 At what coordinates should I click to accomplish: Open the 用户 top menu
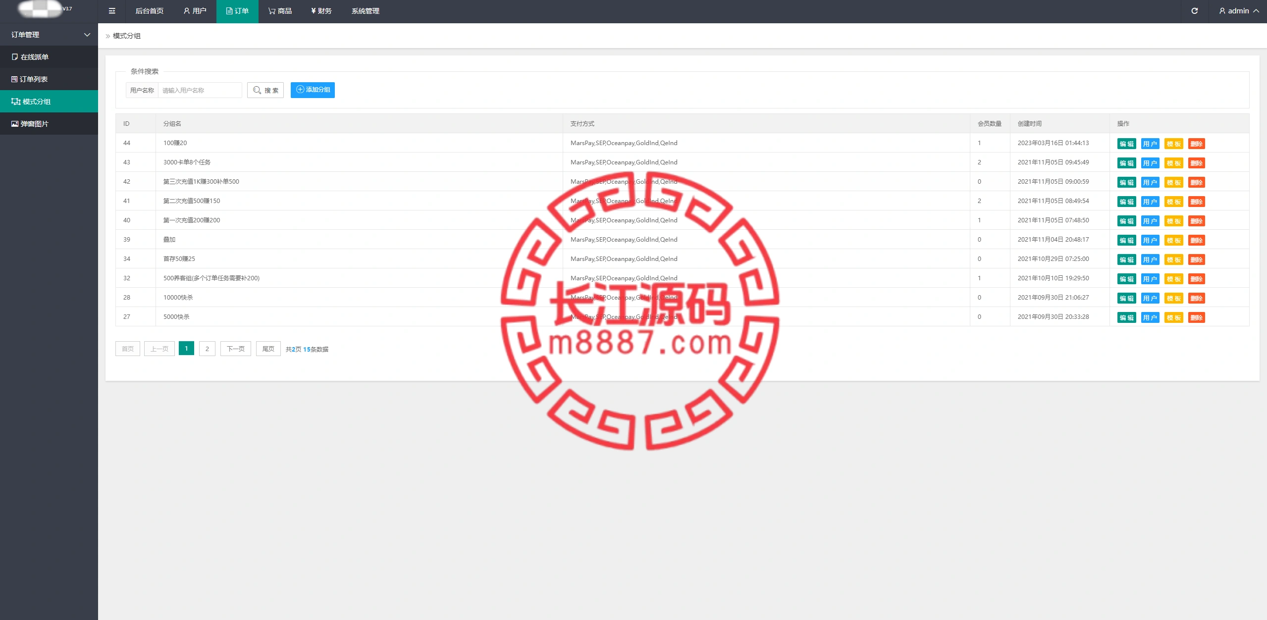(x=195, y=11)
